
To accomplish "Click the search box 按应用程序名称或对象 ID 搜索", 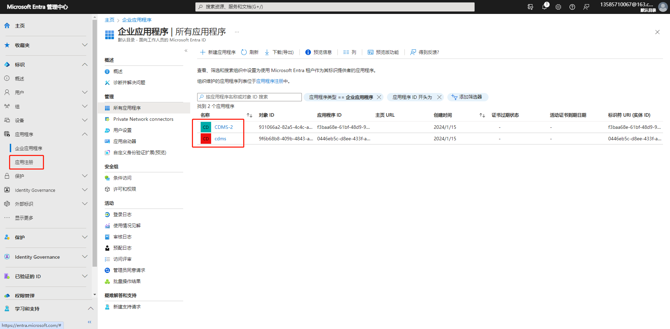I will [249, 97].
